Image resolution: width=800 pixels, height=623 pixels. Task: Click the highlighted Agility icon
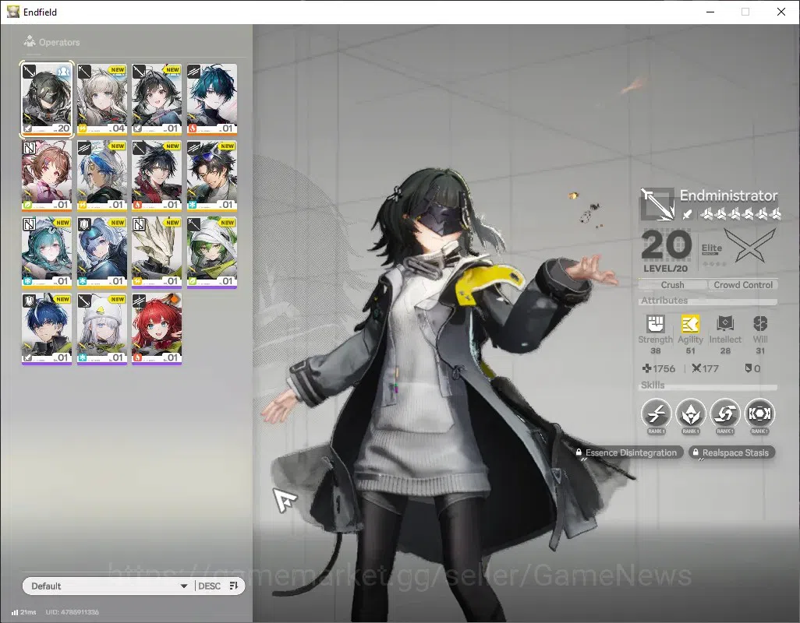(690, 323)
